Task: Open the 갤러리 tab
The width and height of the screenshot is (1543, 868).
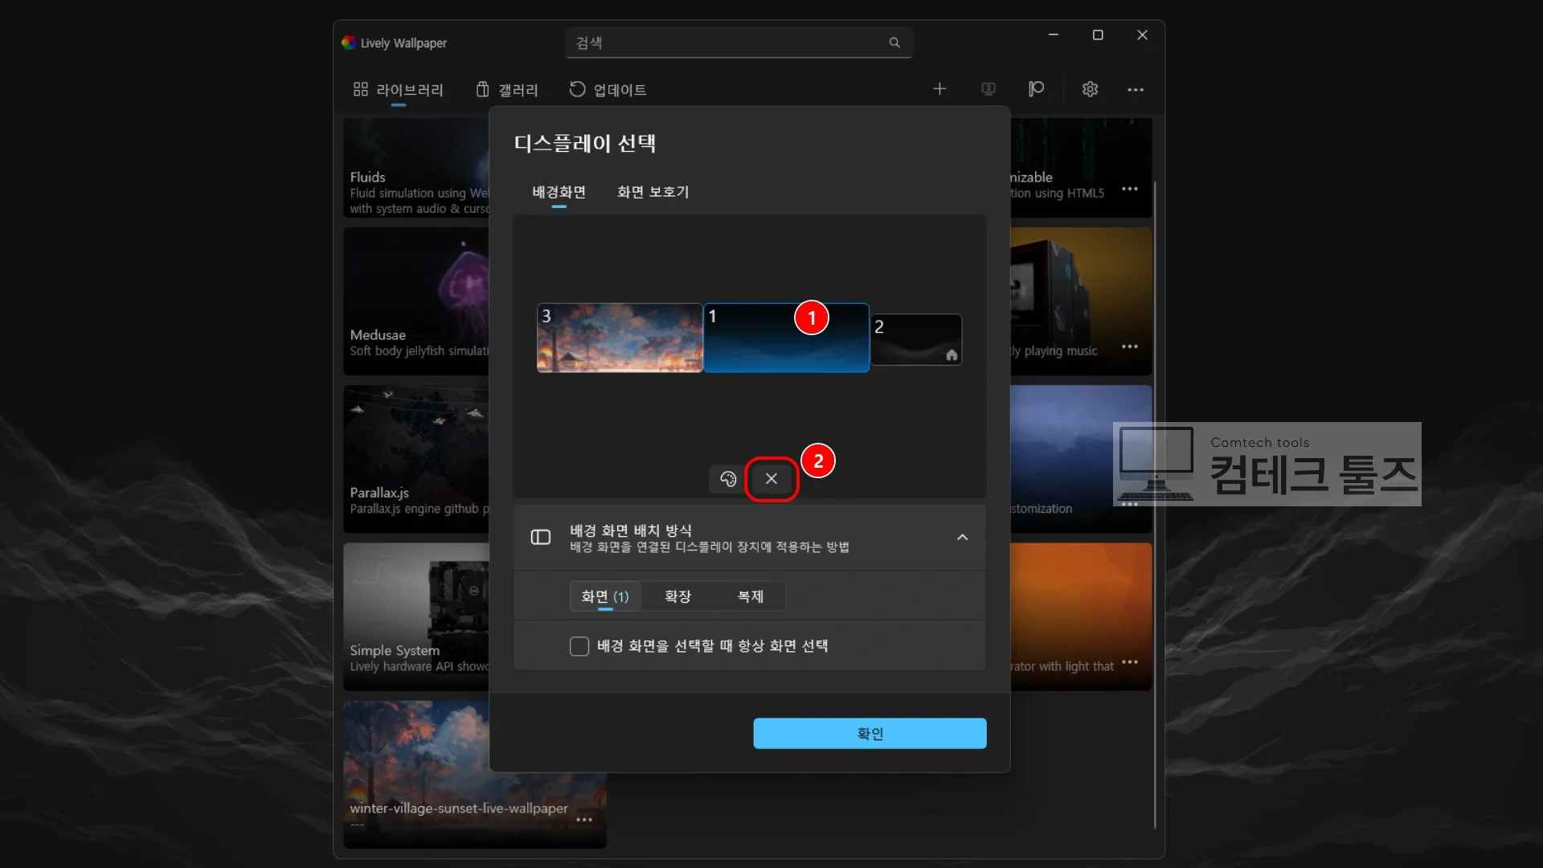Action: pos(507,90)
